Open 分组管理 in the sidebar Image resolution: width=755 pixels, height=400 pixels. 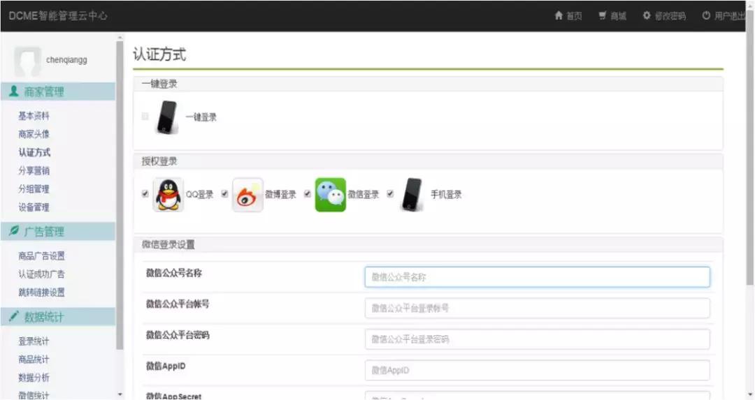(x=34, y=189)
